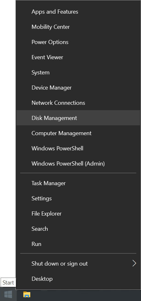Viewport: 141px width, 301px height.
Task: Show the Desktop via menu entry
Action: (78, 279)
